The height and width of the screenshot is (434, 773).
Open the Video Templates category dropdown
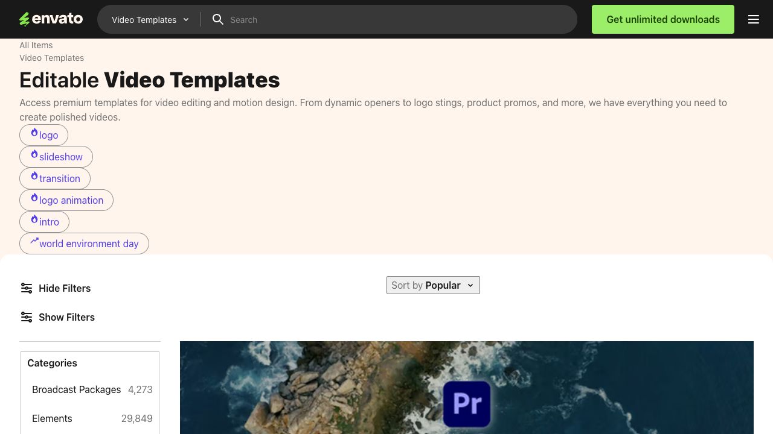(x=150, y=20)
